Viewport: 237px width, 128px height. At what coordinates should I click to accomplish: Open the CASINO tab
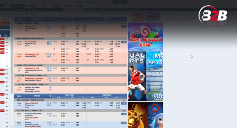(56, 6)
